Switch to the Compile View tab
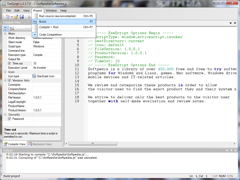The width and height of the screenshot is (240, 180). coord(15,144)
